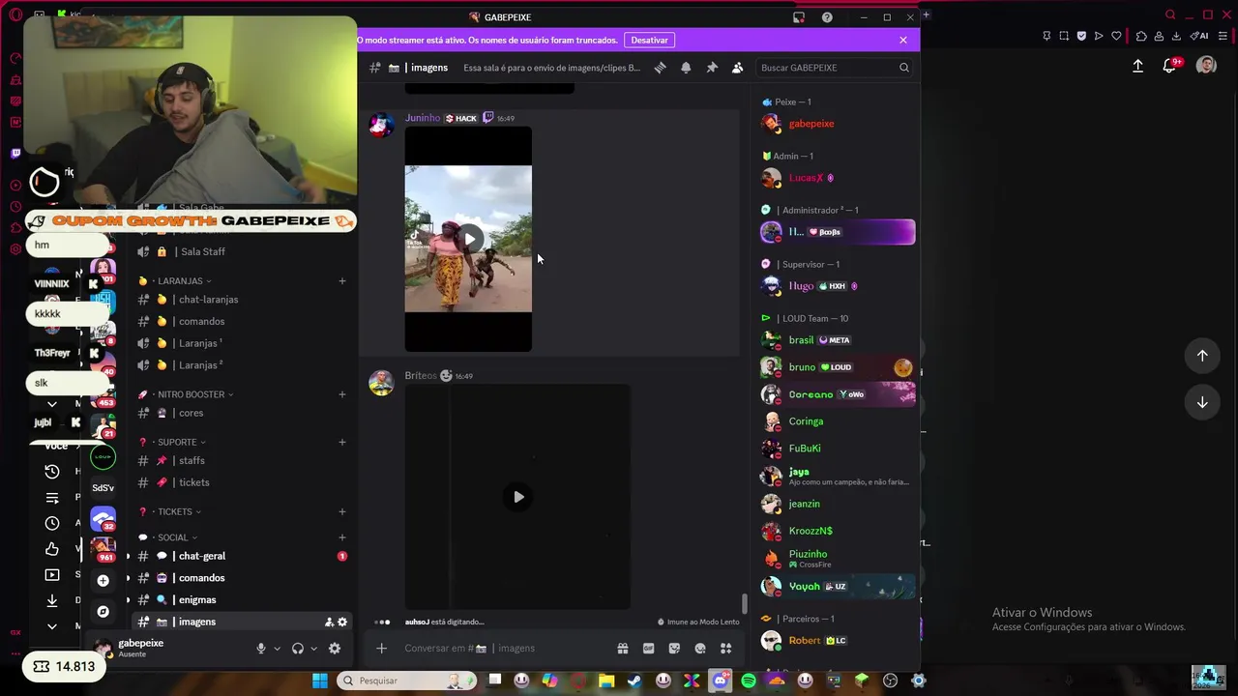
Task: Expand microphone input options arrow
Action: pos(277,649)
